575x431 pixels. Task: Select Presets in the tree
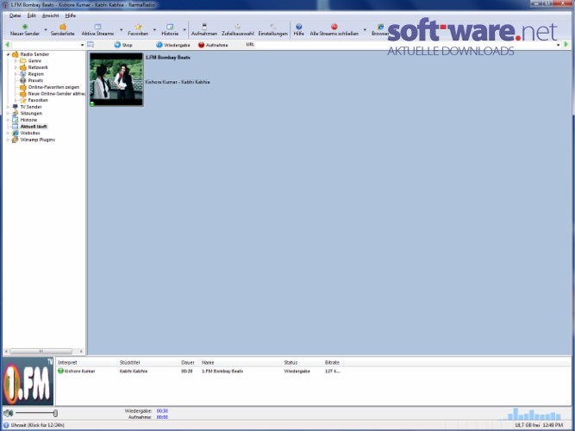[35, 80]
